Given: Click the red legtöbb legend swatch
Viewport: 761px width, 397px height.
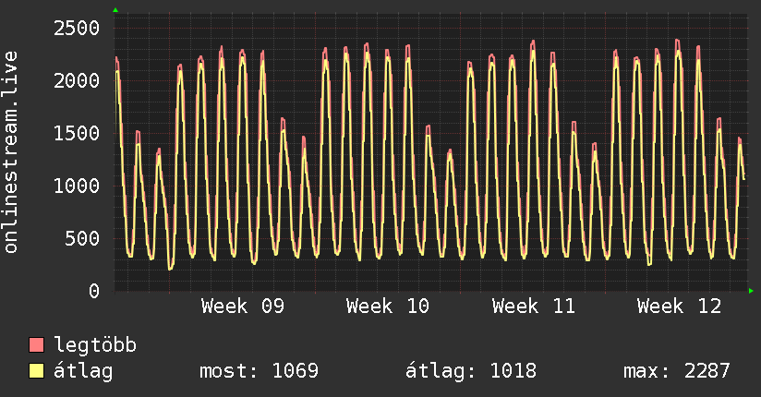Looking at the screenshot, I should pos(37,345).
